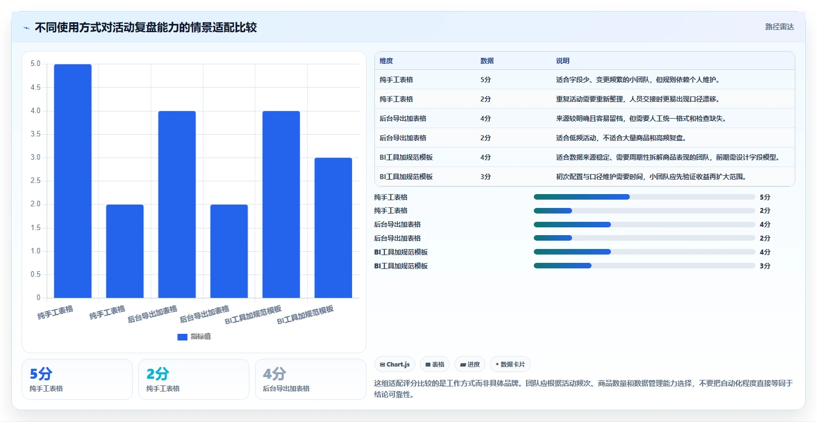Click the Chart.js tag chip

click(395, 364)
